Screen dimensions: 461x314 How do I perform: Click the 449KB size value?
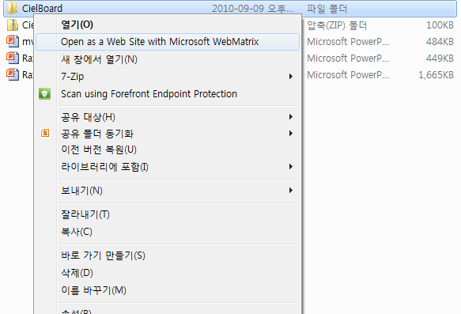pyautogui.click(x=440, y=59)
